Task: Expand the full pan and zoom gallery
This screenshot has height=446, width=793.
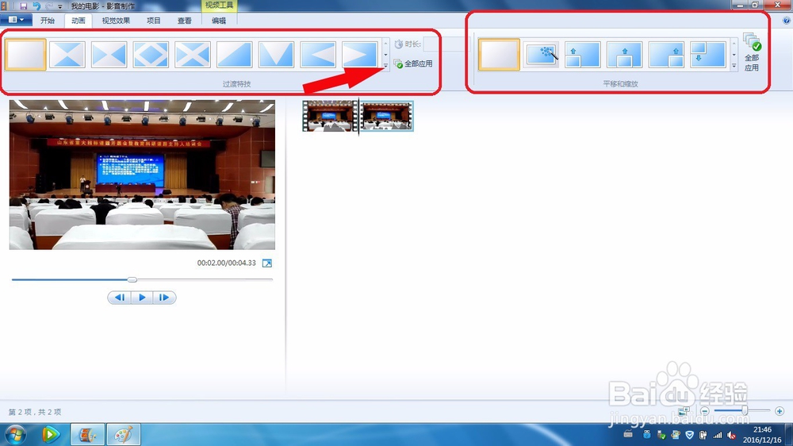Action: pyautogui.click(x=734, y=65)
